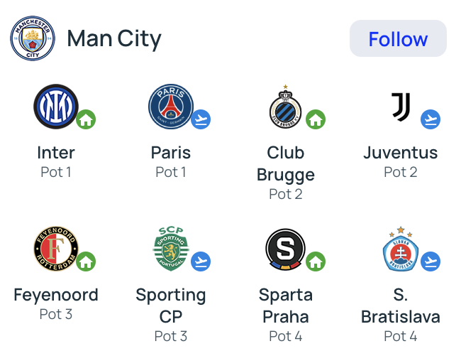The width and height of the screenshot is (461, 356).
Task: Select the S. Bratislava team label
Action: pos(400,306)
